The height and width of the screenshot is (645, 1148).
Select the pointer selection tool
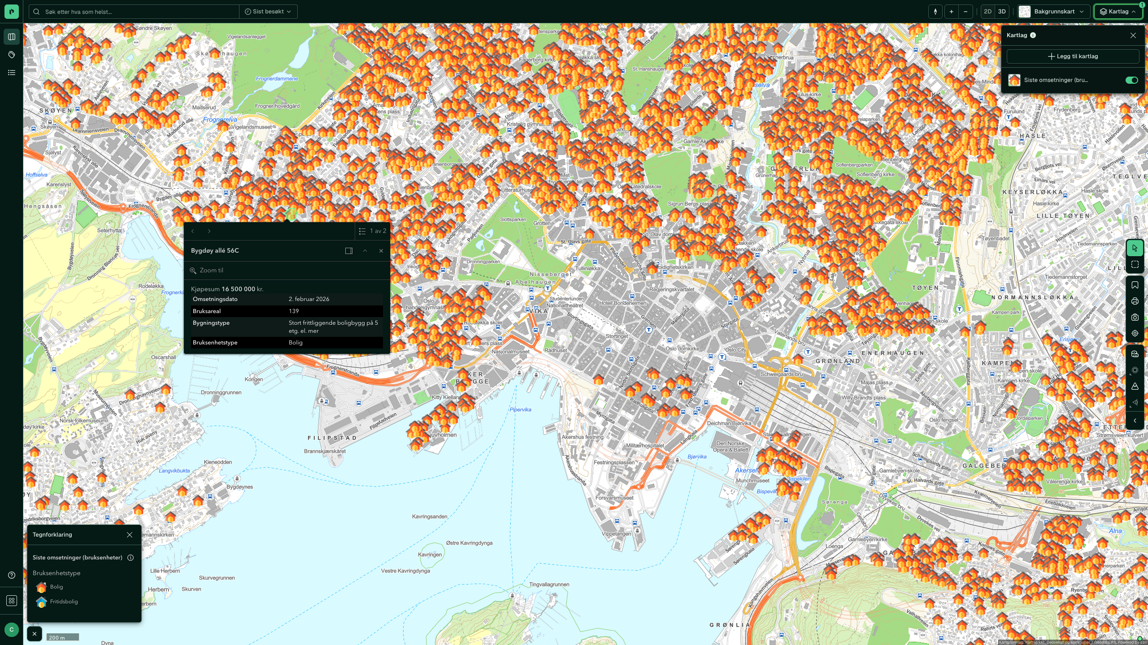[x=1135, y=248]
